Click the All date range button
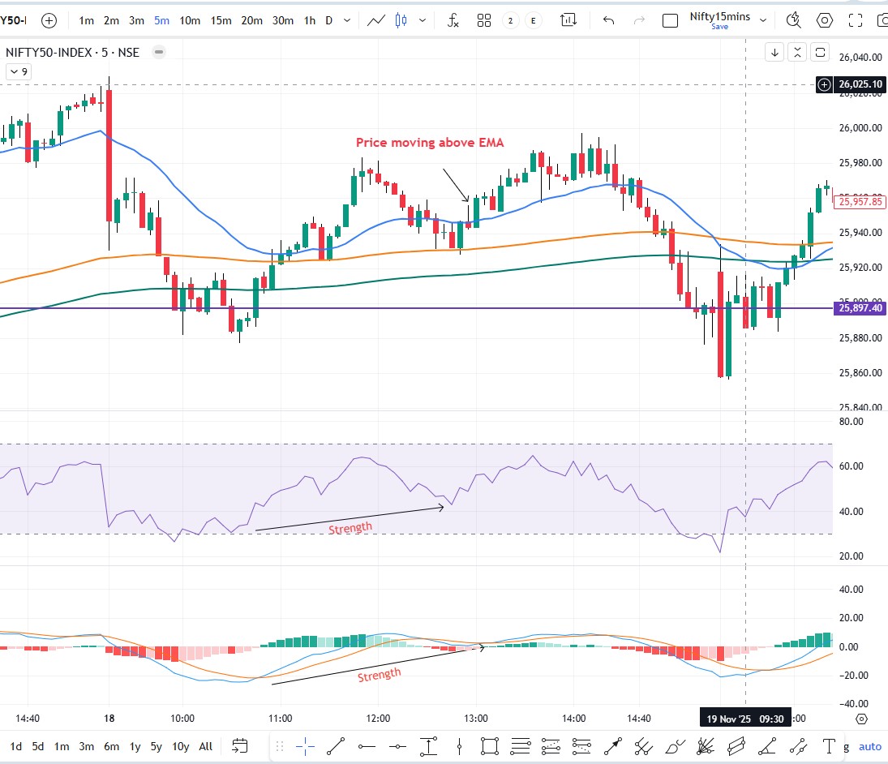Viewport: 888px width, 764px height. pyautogui.click(x=206, y=746)
